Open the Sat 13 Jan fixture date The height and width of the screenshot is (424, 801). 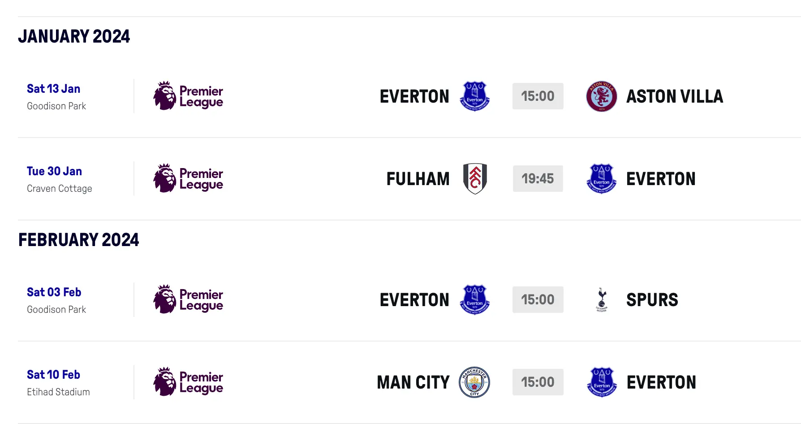click(x=54, y=89)
